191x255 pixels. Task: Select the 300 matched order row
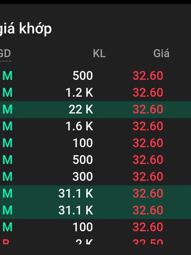point(95,177)
